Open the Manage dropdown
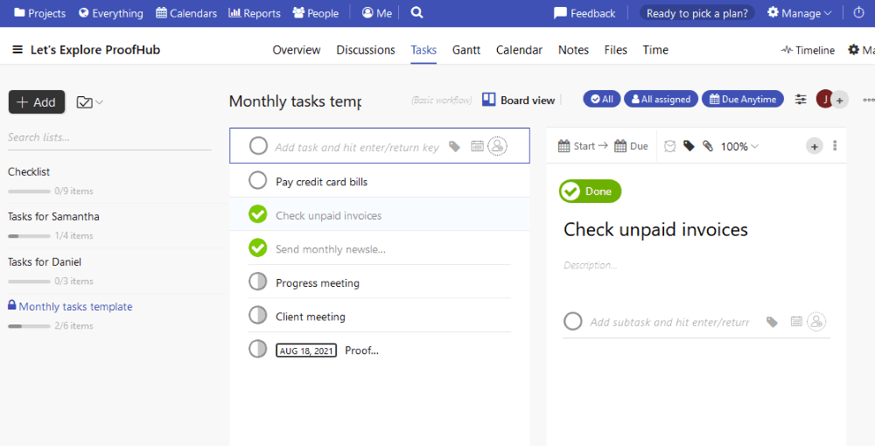875x446 pixels. pos(800,13)
